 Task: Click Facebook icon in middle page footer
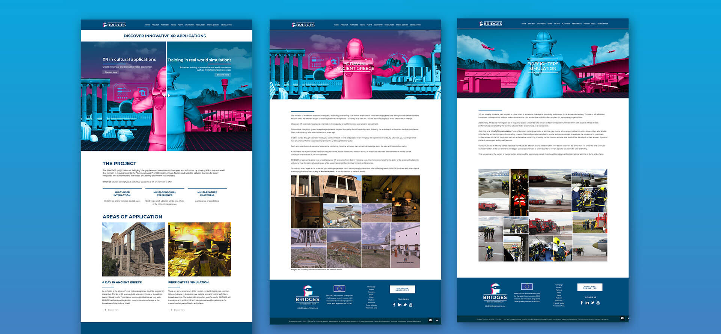click(394, 305)
